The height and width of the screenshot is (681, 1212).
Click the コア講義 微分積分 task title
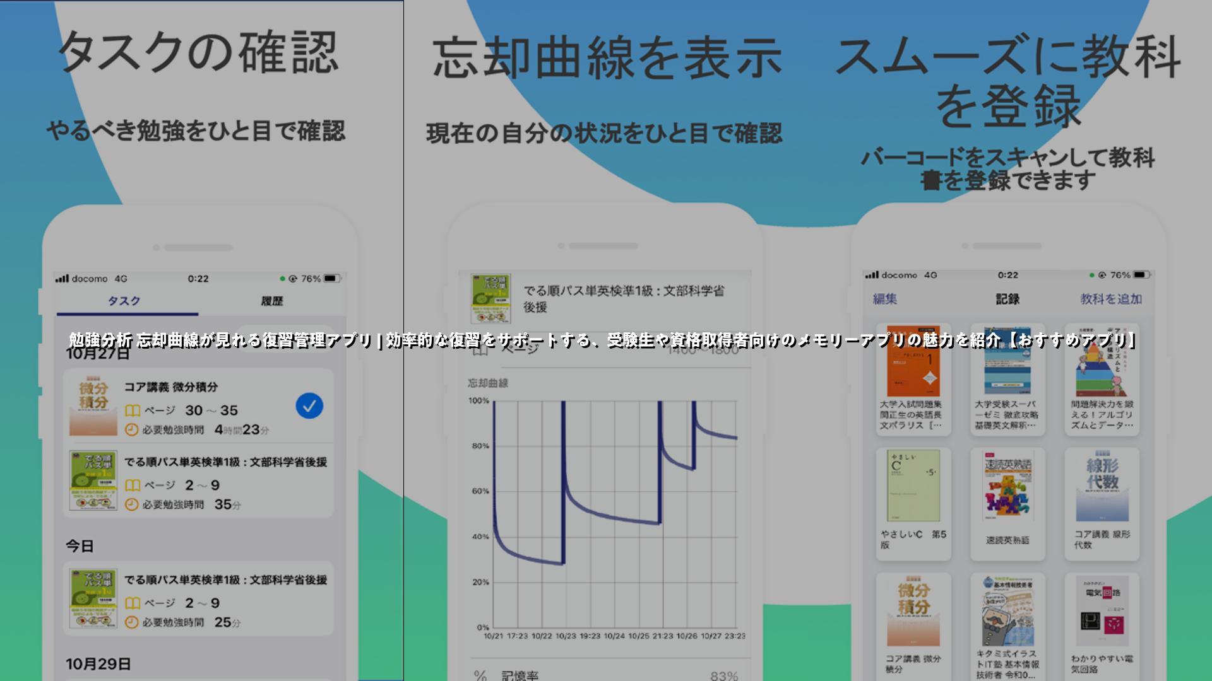click(171, 387)
